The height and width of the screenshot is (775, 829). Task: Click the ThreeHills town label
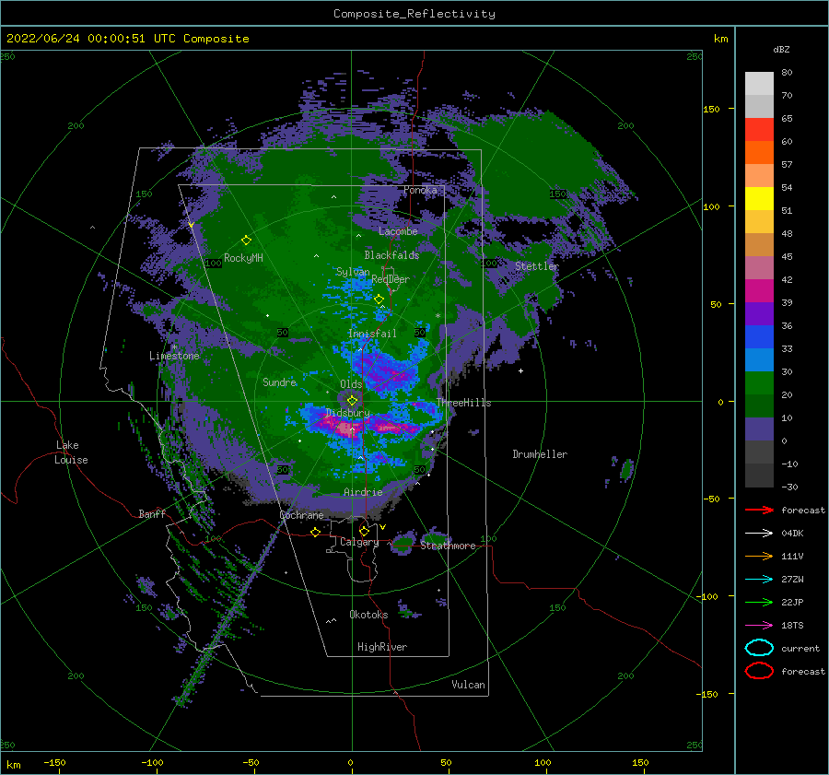(x=463, y=403)
